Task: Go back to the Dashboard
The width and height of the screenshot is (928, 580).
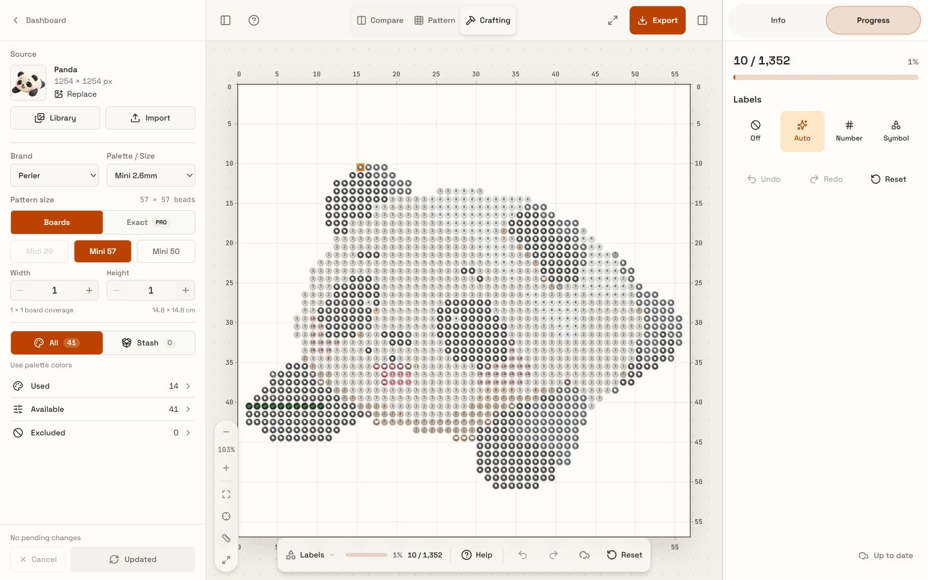Action: [39, 21]
